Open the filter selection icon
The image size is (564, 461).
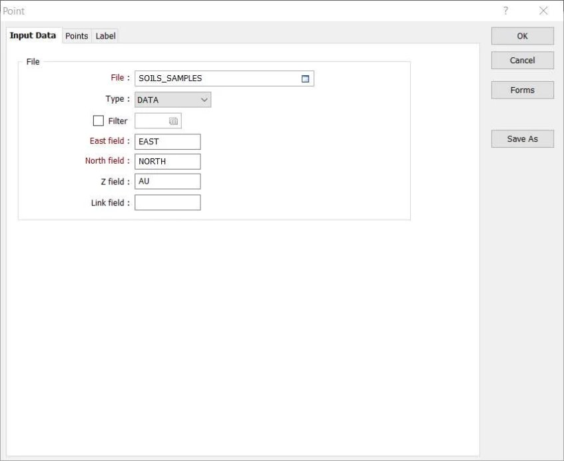coord(173,121)
